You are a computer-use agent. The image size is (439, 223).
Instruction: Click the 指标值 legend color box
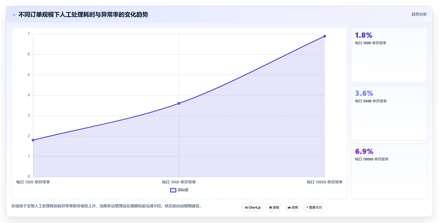173,190
